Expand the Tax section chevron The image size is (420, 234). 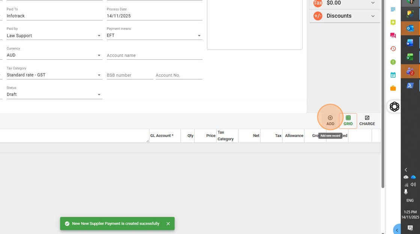pyautogui.click(x=372, y=3)
